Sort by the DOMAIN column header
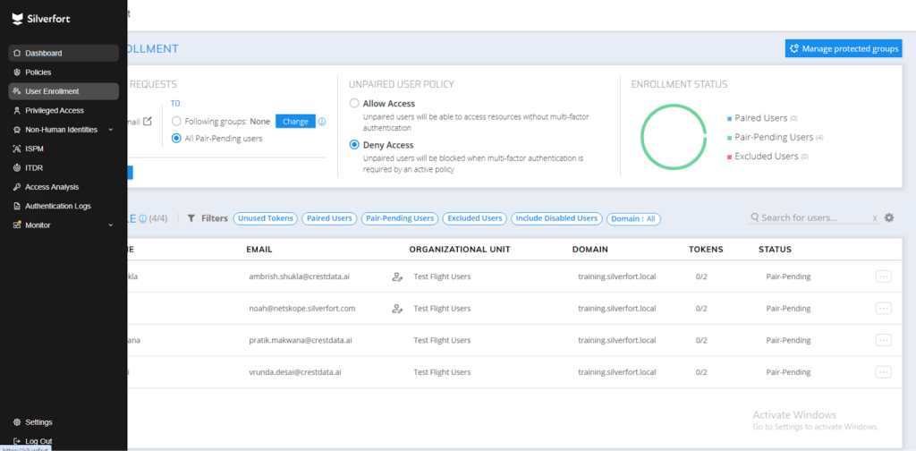This screenshot has width=916, height=451. [x=590, y=250]
